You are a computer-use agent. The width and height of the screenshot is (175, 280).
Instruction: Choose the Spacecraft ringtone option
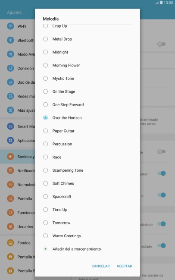(87, 196)
